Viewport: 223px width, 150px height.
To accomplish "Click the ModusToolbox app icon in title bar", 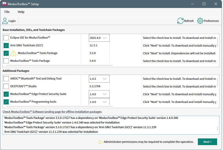I will coord(4,4).
